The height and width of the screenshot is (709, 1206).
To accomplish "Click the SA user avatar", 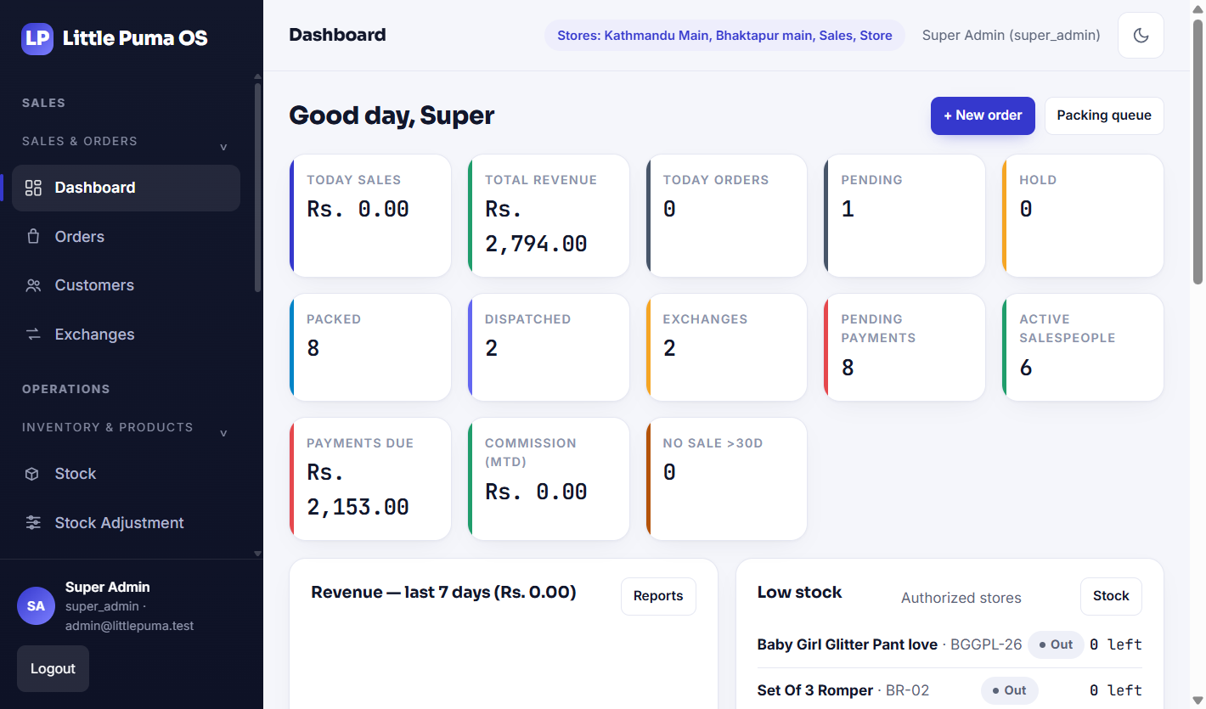I will tap(36, 606).
